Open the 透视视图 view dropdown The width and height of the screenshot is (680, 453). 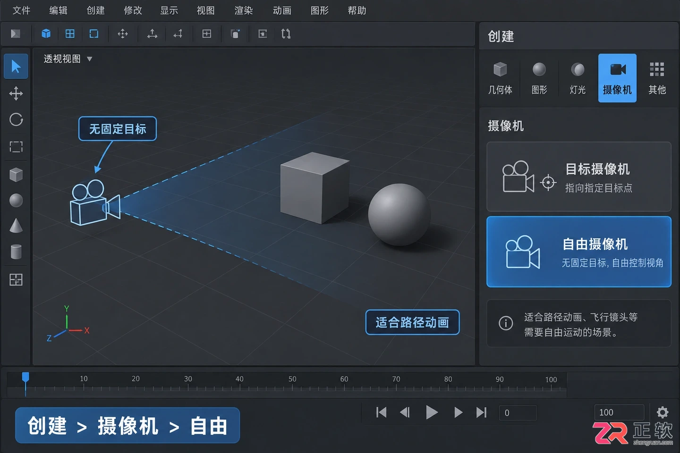point(68,59)
